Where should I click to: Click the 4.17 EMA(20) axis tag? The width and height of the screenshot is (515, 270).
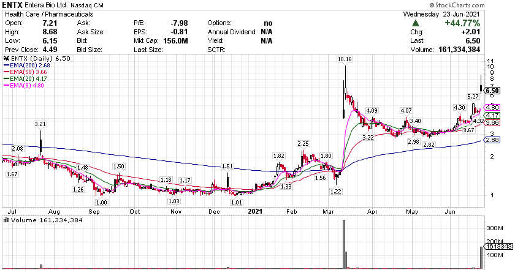[x=492, y=116]
